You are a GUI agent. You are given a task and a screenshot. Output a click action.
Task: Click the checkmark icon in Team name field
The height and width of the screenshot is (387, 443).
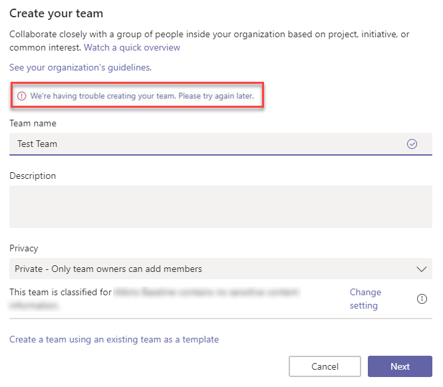pyautogui.click(x=412, y=144)
